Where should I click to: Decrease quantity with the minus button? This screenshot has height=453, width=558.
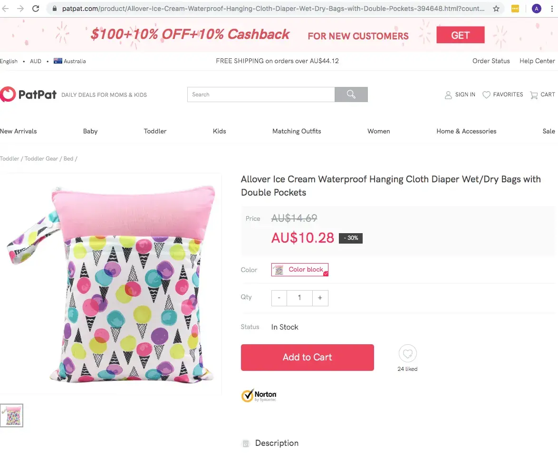click(x=279, y=298)
